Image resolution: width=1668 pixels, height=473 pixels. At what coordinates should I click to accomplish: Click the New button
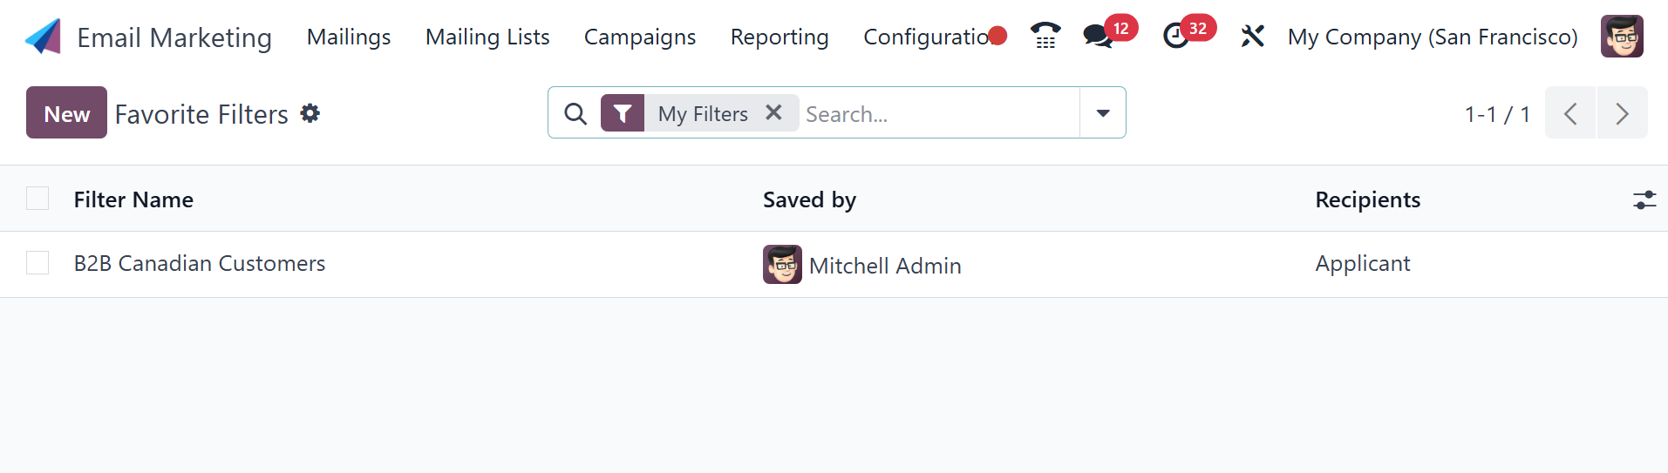coord(66,113)
